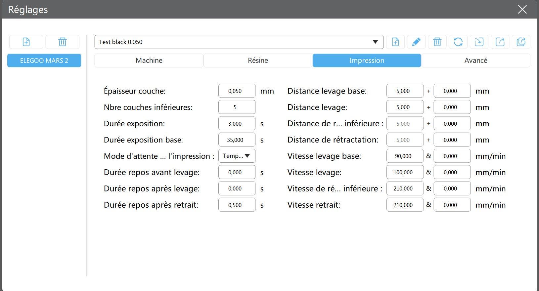
Task: Edit first Distance levage base field
Action: click(405, 91)
